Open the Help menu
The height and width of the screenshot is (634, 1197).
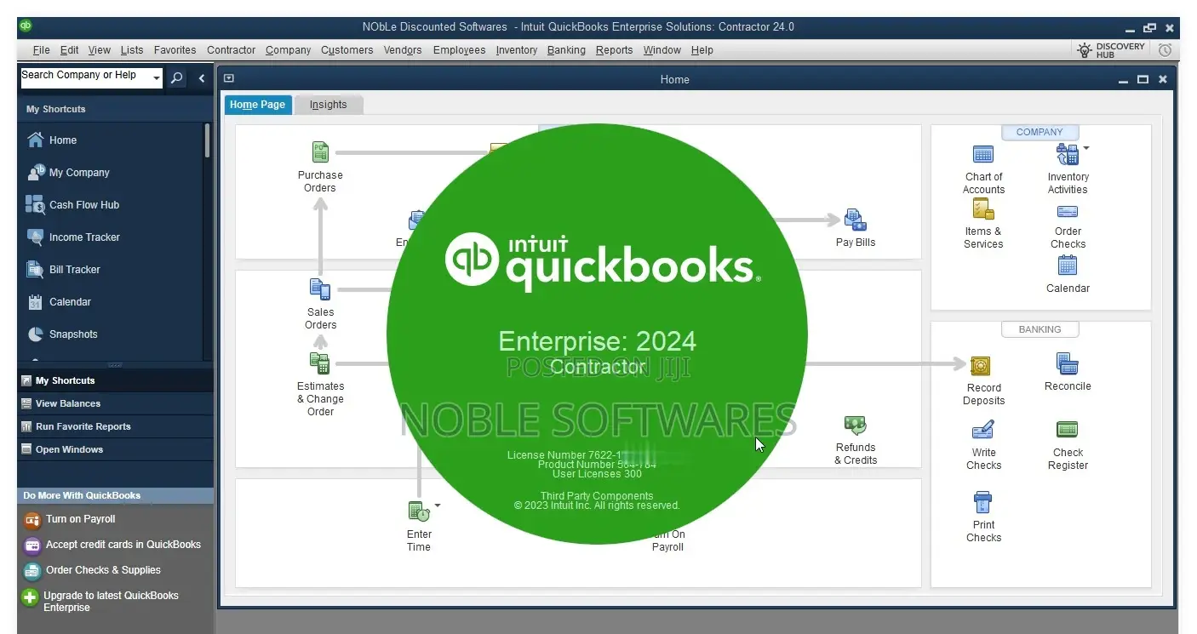pyautogui.click(x=702, y=50)
